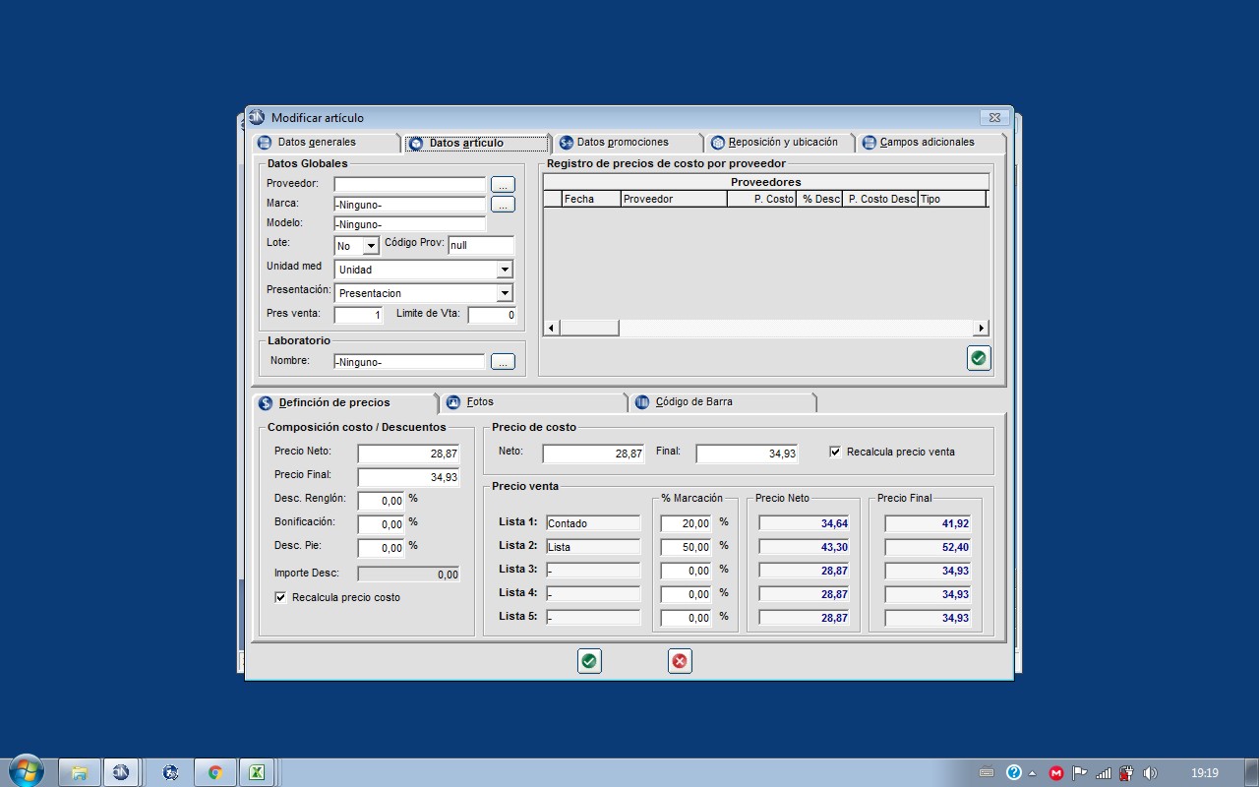Expand the Unidad med dropdown
The width and height of the screenshot is (1259, 787).
tap(505, 270)
